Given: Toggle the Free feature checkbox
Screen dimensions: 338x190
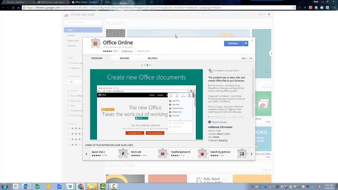Looking at the screenshot, I should click(x=69, y=106).
